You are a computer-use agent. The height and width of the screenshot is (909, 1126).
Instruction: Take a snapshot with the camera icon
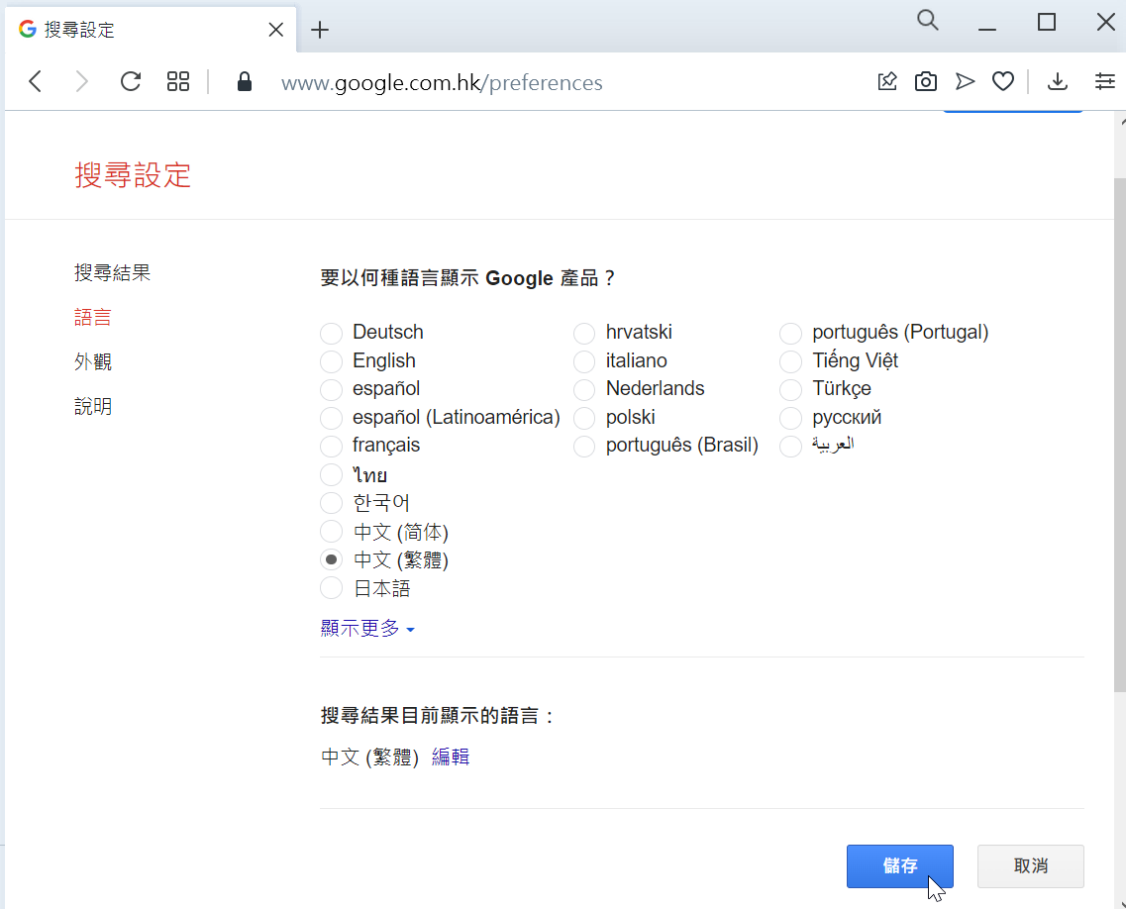[x=926, y=82]
